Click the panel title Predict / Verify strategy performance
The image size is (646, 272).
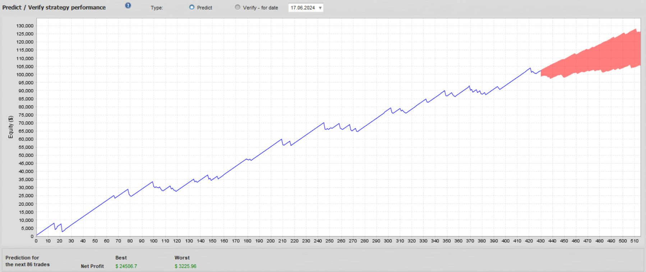(54, 8)
